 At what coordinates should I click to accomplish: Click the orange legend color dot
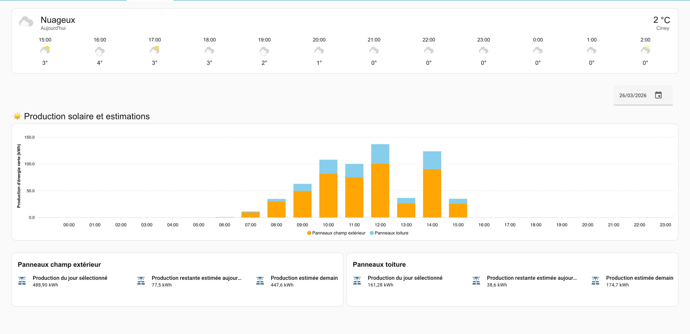tap(309, 233)
